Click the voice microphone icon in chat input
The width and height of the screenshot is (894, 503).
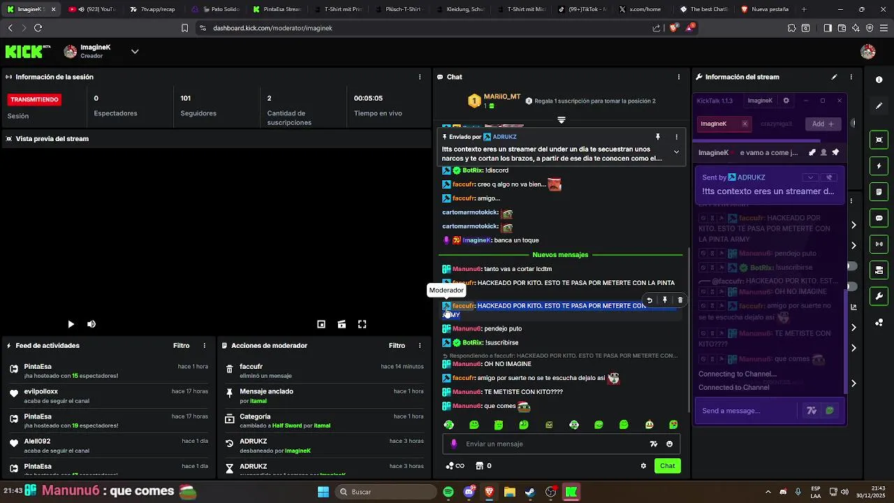[454, 444]
